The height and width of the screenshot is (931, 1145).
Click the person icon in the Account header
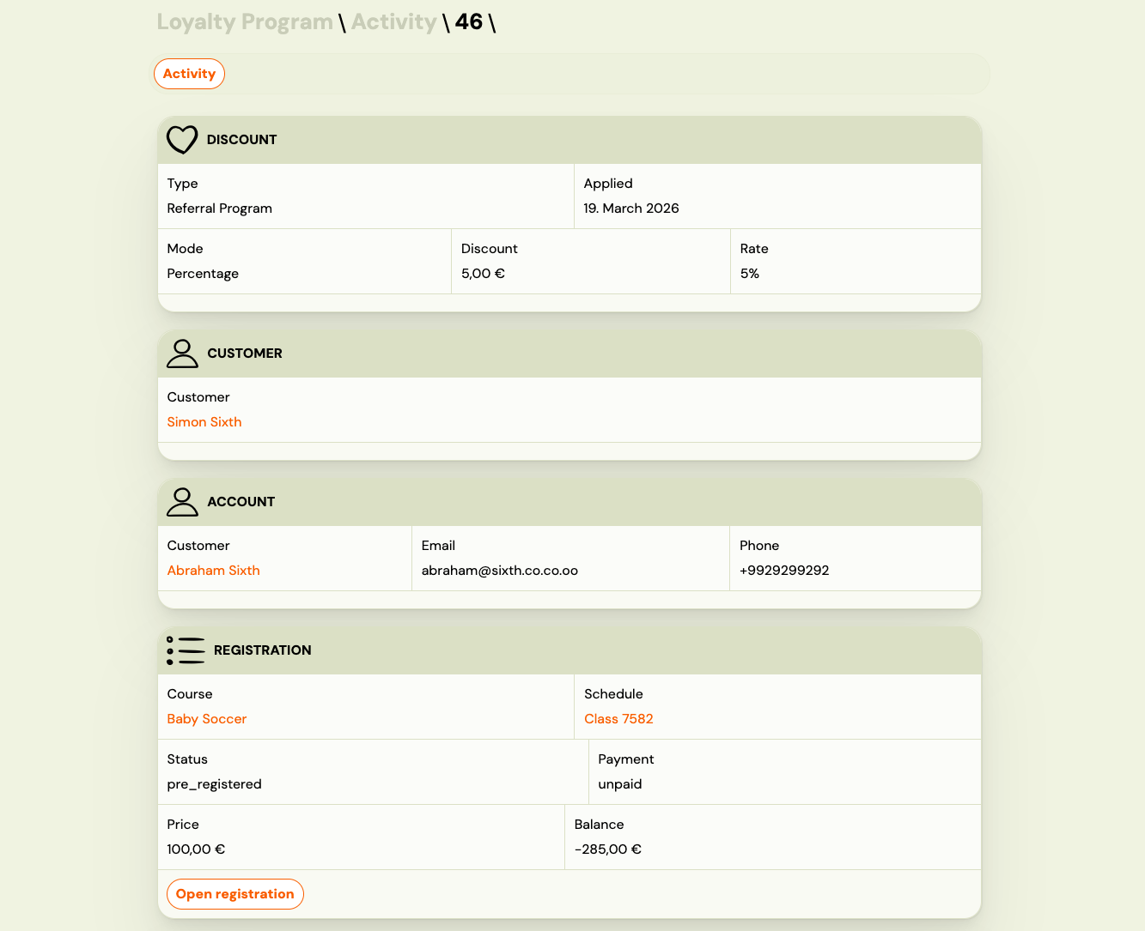click(182, 502)
